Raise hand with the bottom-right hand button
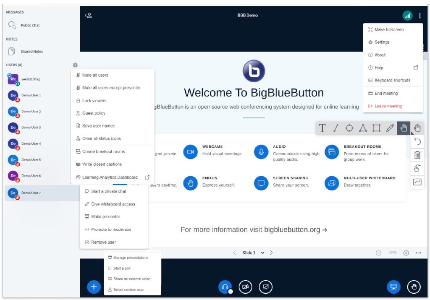The width and height of the screenshot is (430, 300). [414, 287]
